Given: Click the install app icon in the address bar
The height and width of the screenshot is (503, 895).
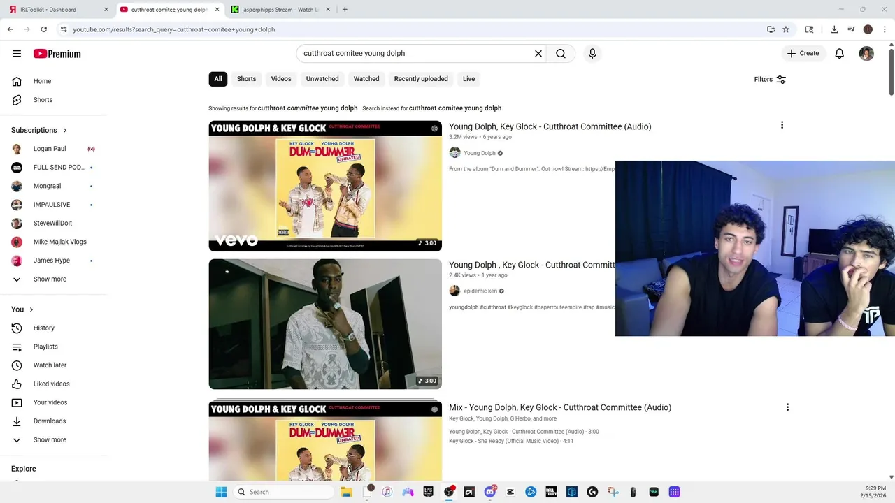Looking at the screenshot, I should [x=771, y=29].
